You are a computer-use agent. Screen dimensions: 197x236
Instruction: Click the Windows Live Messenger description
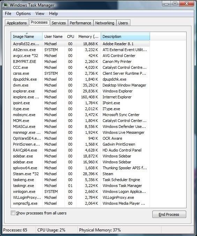tap(123, 132)
